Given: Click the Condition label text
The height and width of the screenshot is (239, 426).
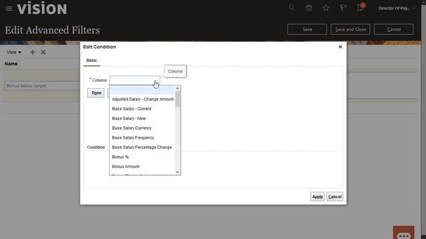Looking at the screenshot, I should [96, 147].
